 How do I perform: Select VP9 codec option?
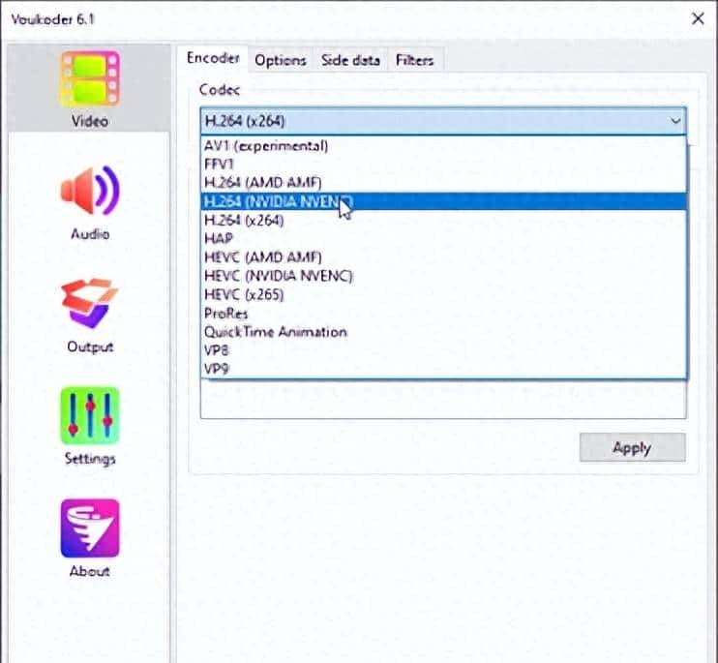(443, 369)
